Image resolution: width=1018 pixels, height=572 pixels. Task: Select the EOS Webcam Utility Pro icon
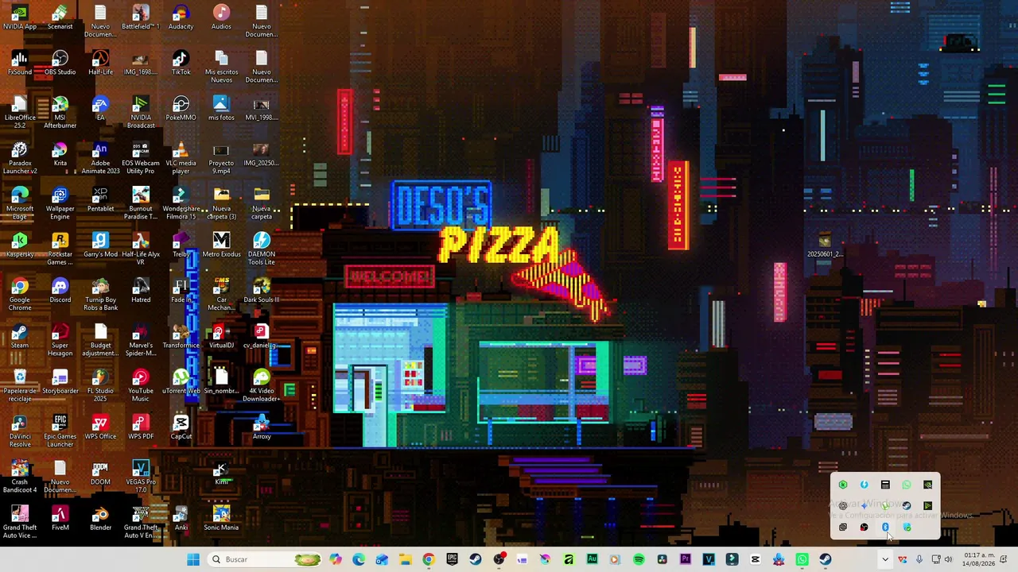(x=141, y=158)
